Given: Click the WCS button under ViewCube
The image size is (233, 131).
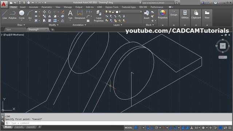Looking at the screenshot, I should (x=222, y=57).
